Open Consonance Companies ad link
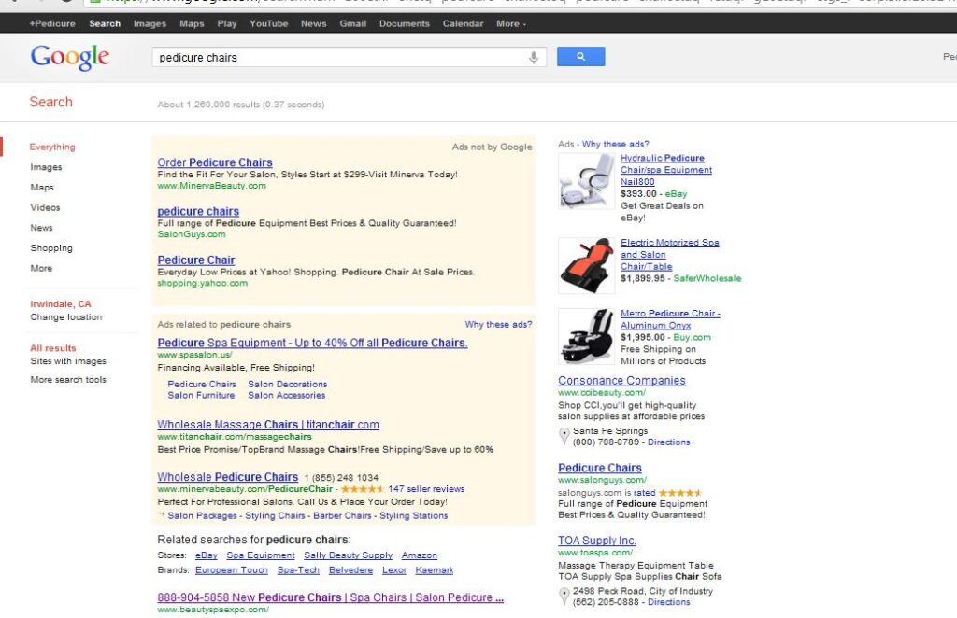 621,380
